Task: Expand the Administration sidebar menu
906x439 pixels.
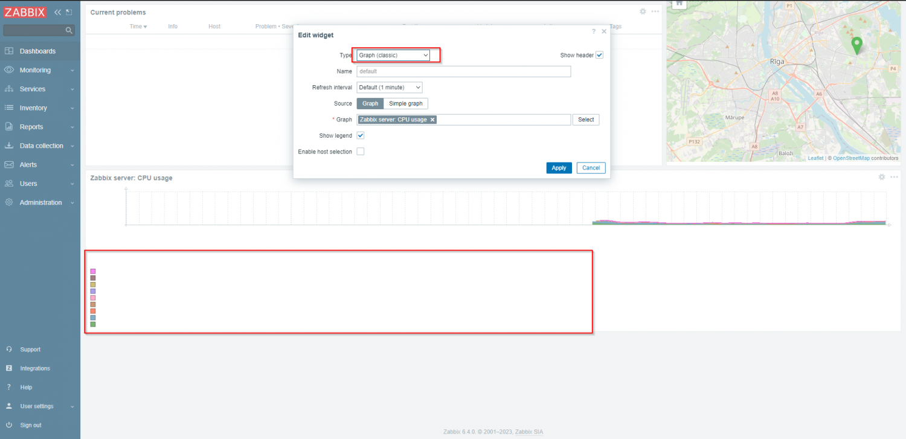Action: click(40, 202)
